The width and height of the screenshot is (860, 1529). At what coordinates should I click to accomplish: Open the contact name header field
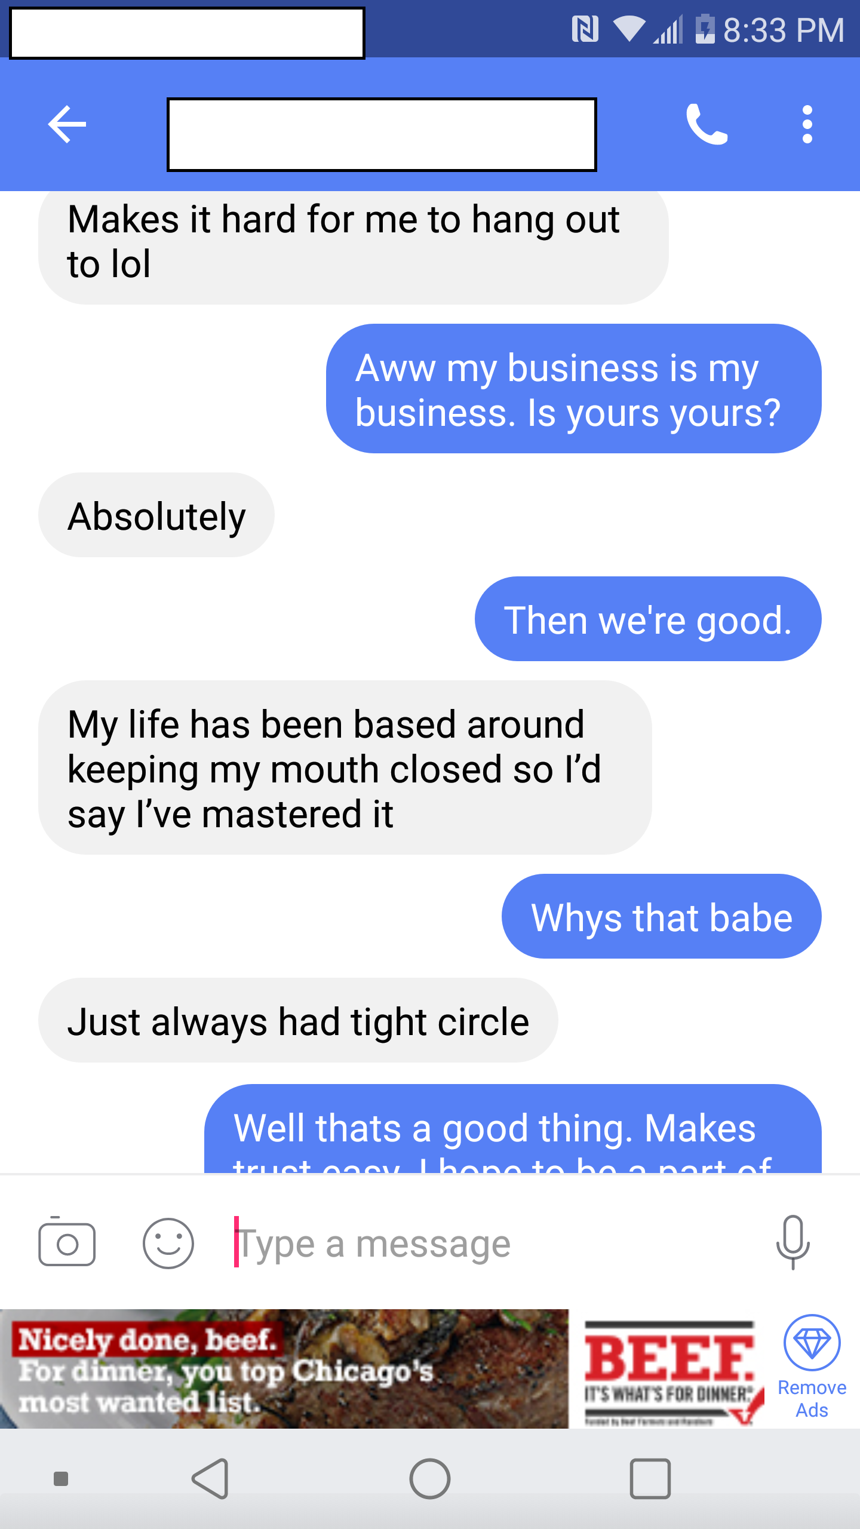(x=382, y=134)
